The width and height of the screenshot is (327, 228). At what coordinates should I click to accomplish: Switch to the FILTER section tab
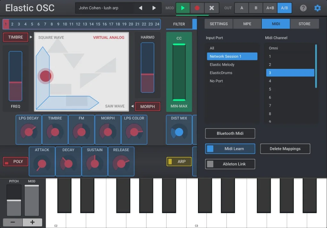tap(179, 24)
